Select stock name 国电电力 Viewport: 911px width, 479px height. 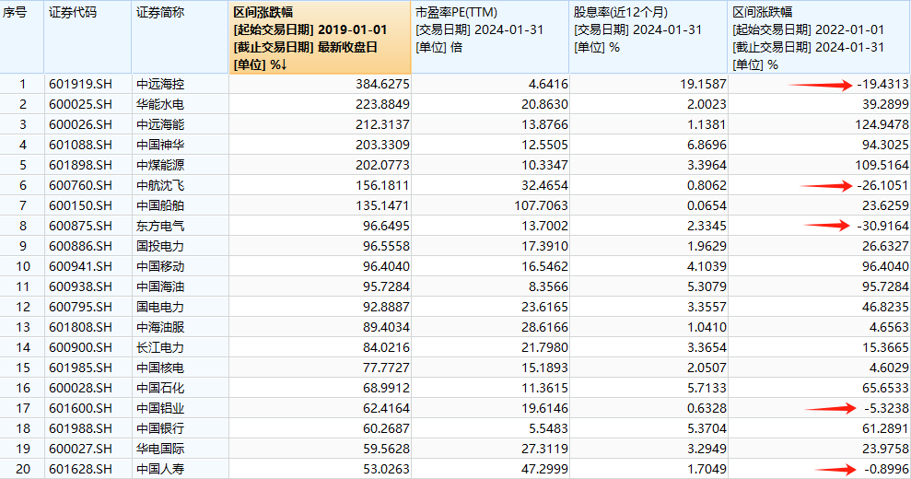(160, 307)
